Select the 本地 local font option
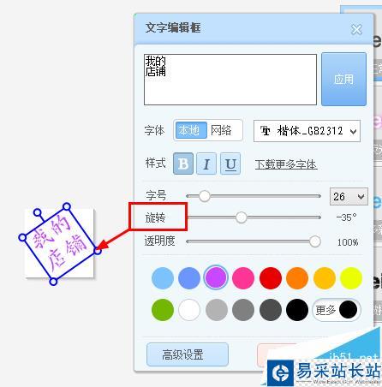 coord(191,130)
